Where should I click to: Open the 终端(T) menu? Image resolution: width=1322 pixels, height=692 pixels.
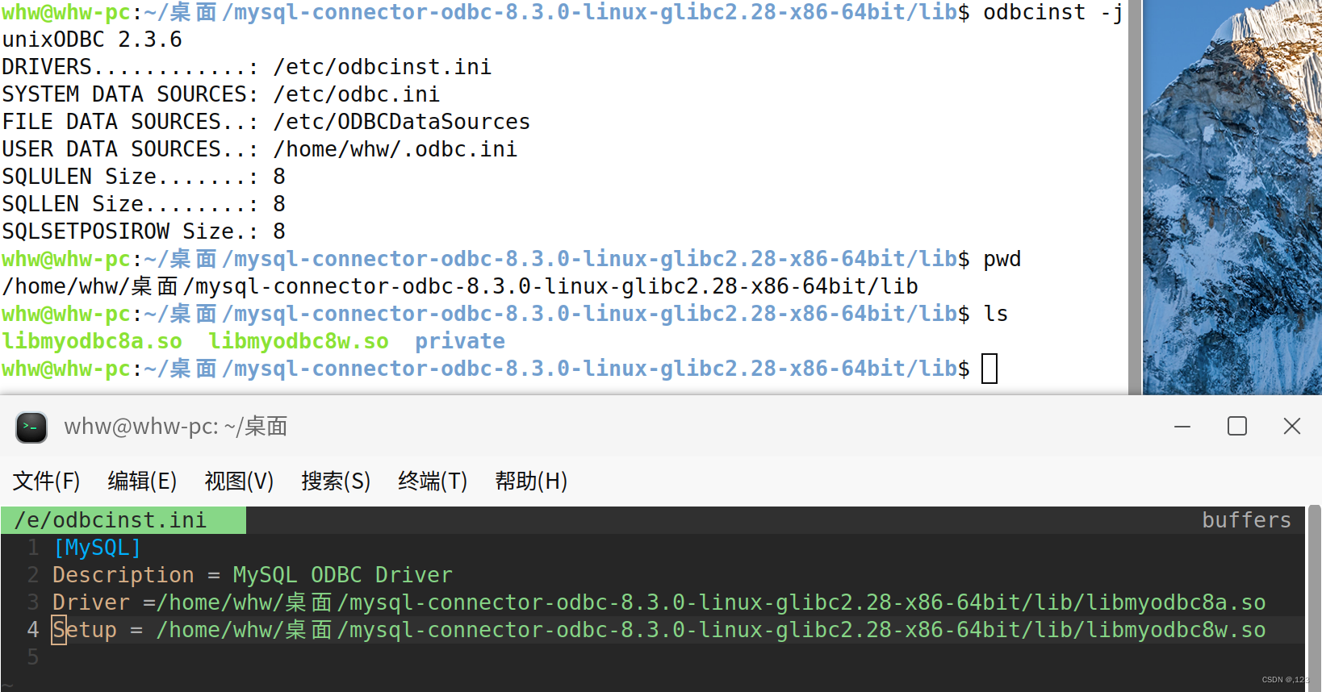tap(433, 481)
